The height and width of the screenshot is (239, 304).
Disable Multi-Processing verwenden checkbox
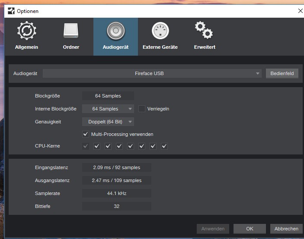coord(86,134)
